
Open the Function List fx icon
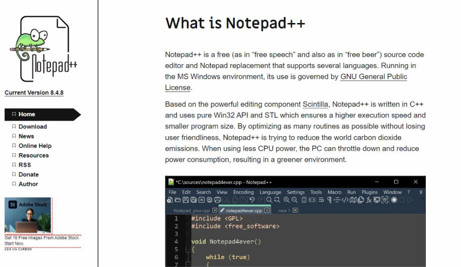(369, 200)
